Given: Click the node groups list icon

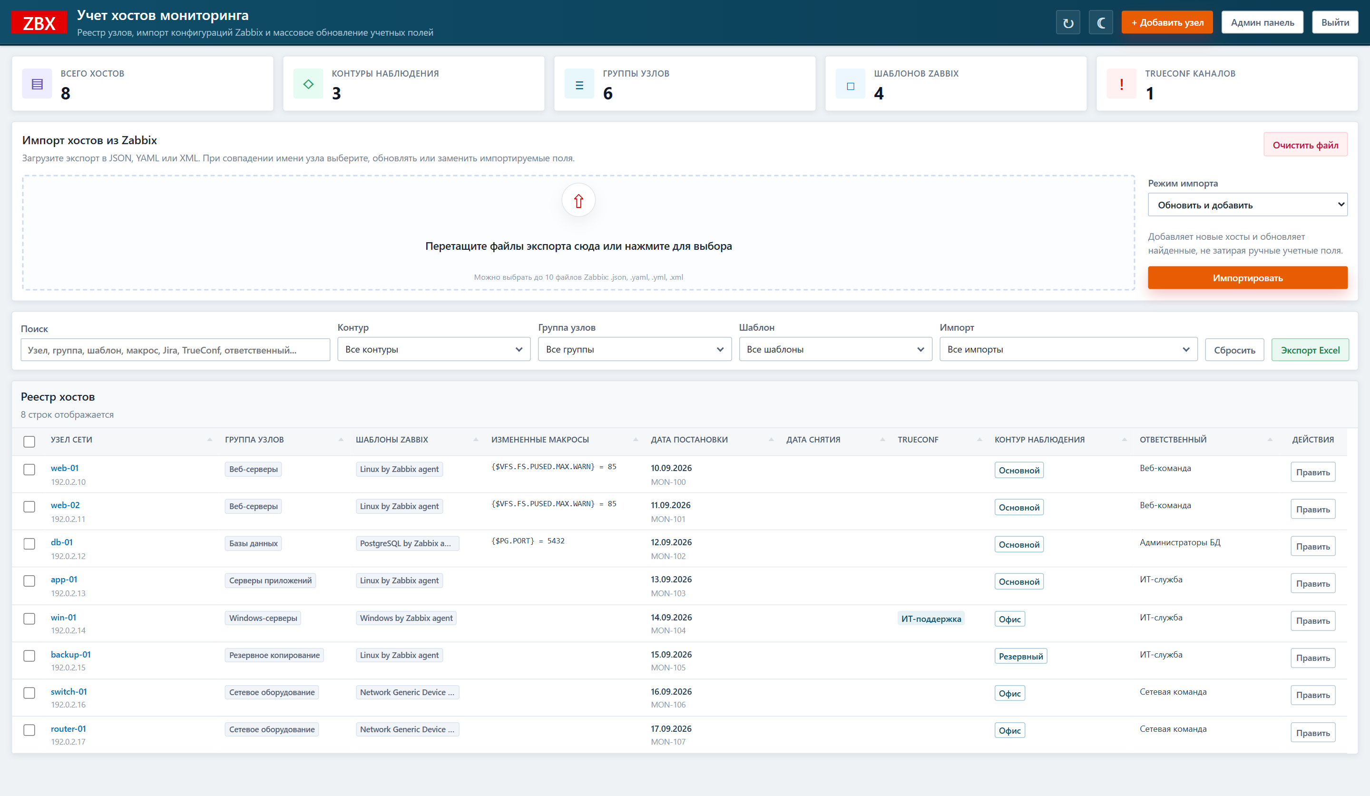Looking at the screenshot, I should coord(579,84).
